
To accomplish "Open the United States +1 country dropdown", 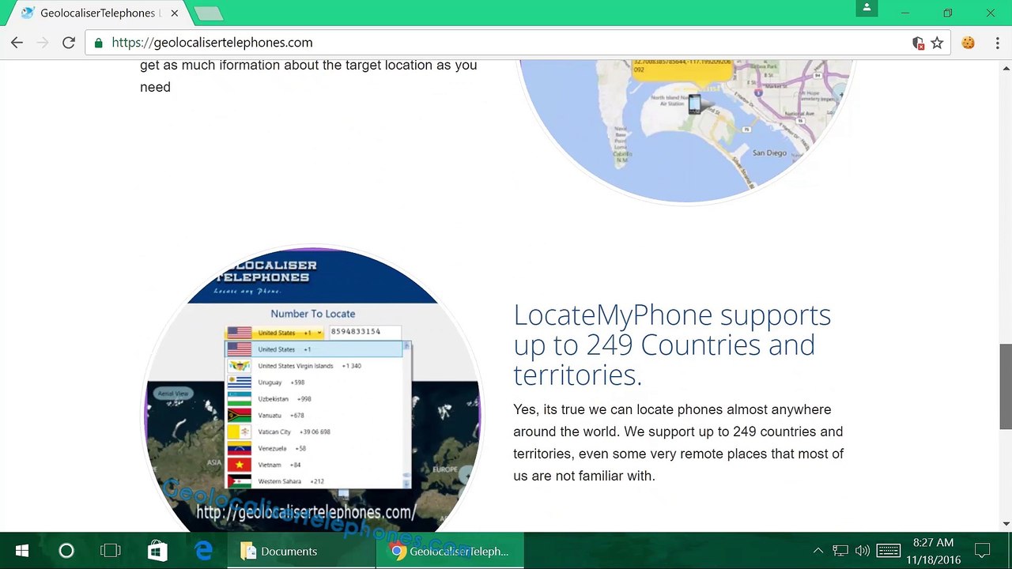I will point(275,333).
